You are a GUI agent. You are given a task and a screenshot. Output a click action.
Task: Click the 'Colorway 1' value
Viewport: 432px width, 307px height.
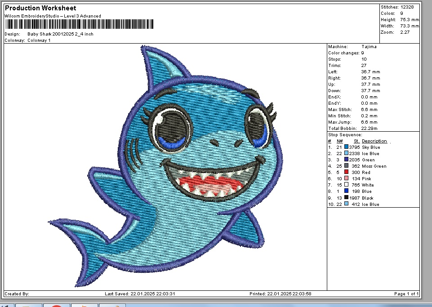(39, 40)
